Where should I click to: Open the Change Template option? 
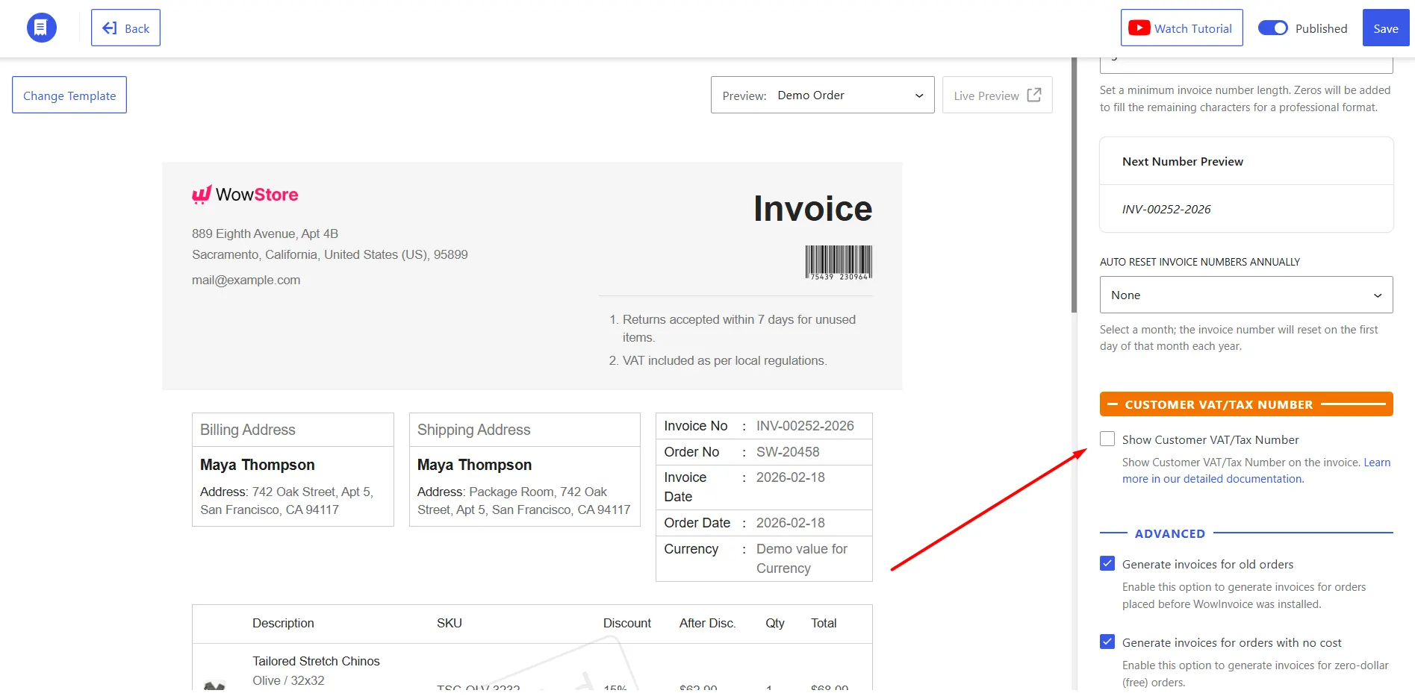pyautogui.click(x=69, y=95)
